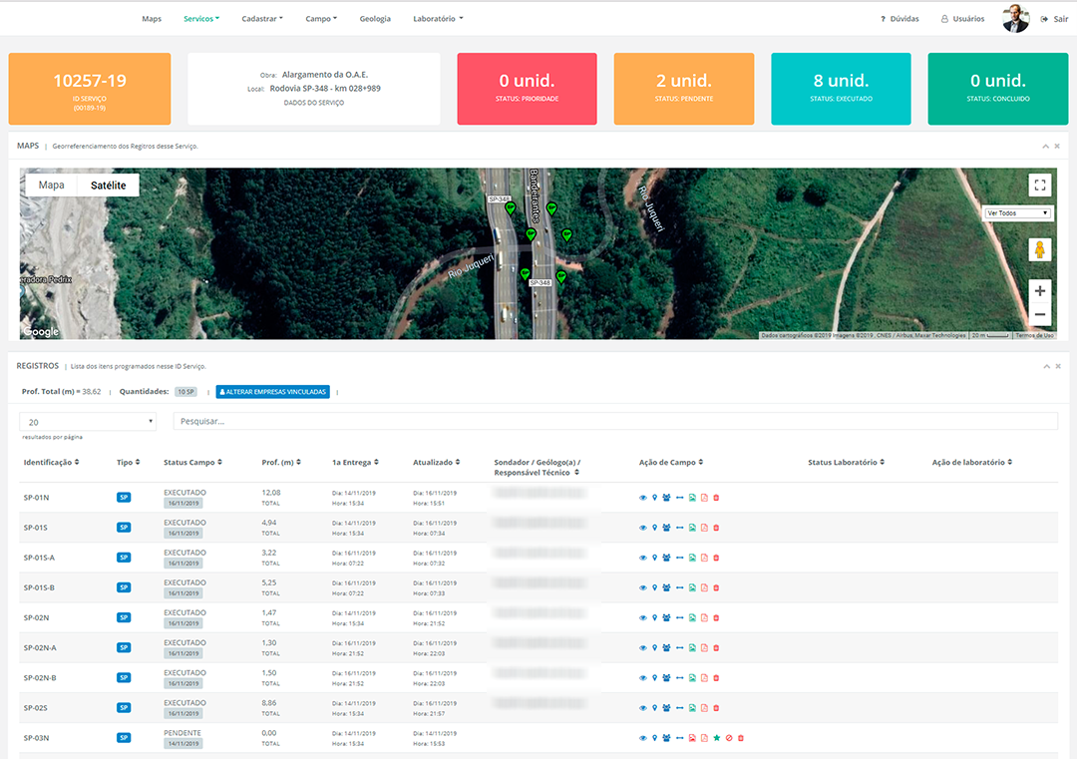Toggle fullscreen view on the map
Image resolution: width=1077 pixels, height=759 pixels.
(1040, 186)
